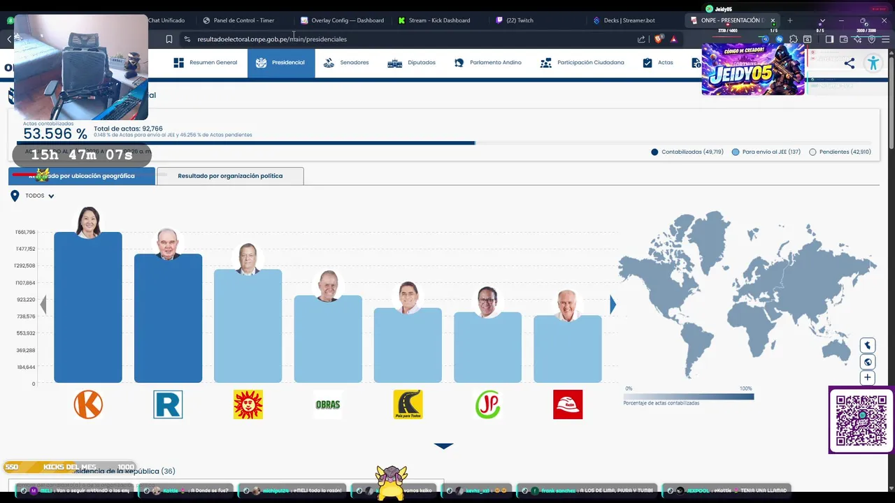895x503 pixels.
Task: Select the Presidencial nav item
Action: click(280, 63)
